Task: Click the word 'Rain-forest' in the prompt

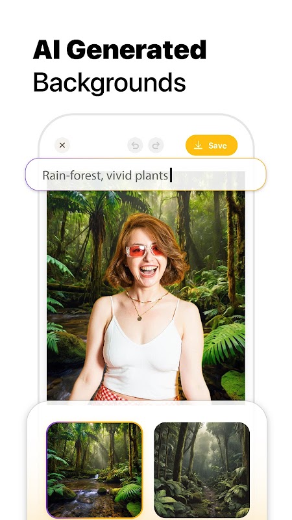Action: [x=71, y=175]
